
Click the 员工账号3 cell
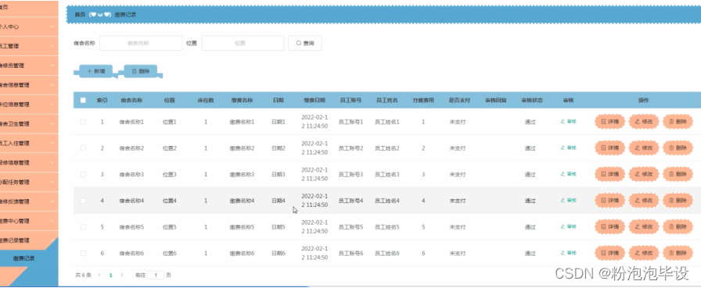tap(351, 174)
